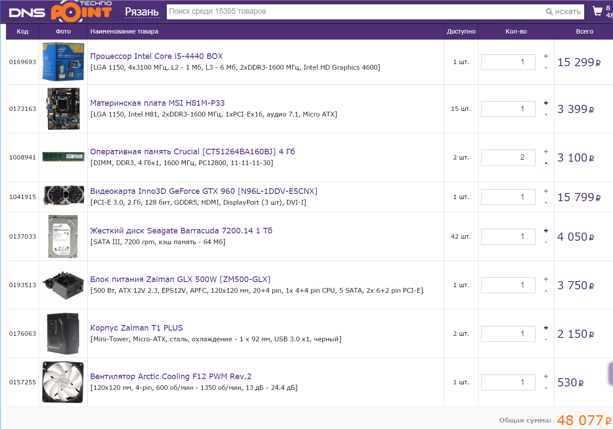Click the Arctic Cooling fan photo

click(x=63, y=382)
